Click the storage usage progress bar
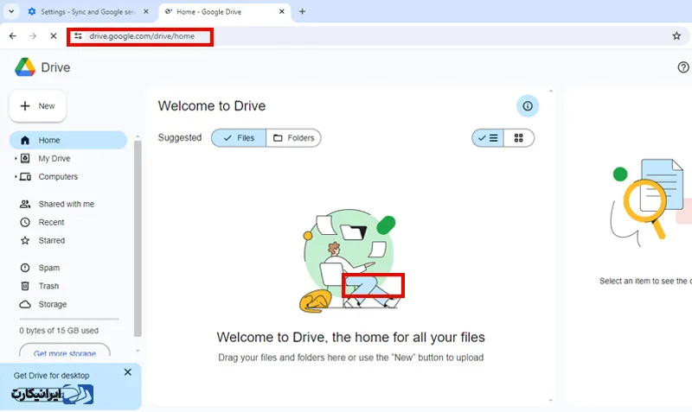 [69, 319]
